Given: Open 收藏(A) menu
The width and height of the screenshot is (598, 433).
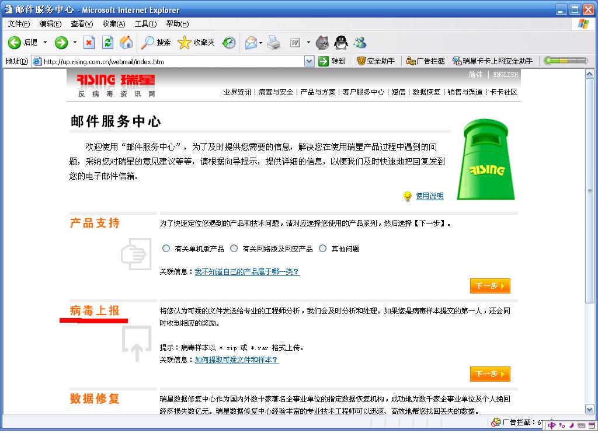Looking at the screenshot, I should pos(114,24).
